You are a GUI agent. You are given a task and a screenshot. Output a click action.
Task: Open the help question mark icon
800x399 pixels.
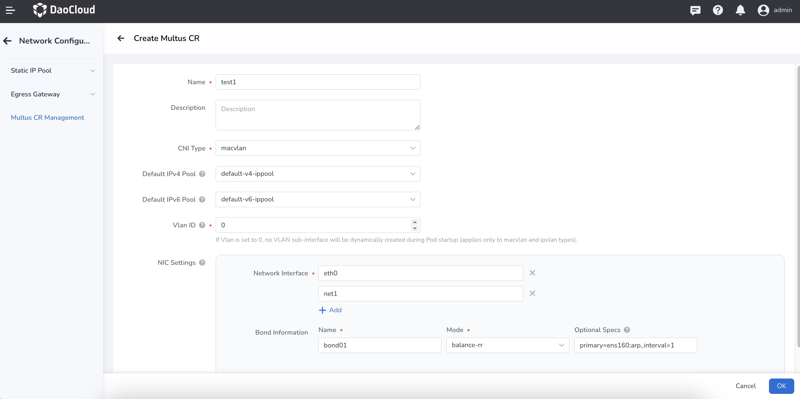[x=718, y=10]
